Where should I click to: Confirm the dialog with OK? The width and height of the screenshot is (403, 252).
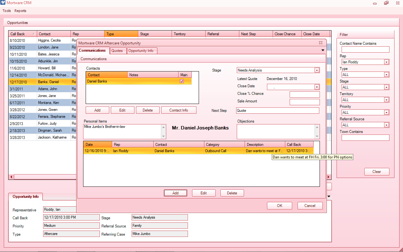(x=280, y=206)
